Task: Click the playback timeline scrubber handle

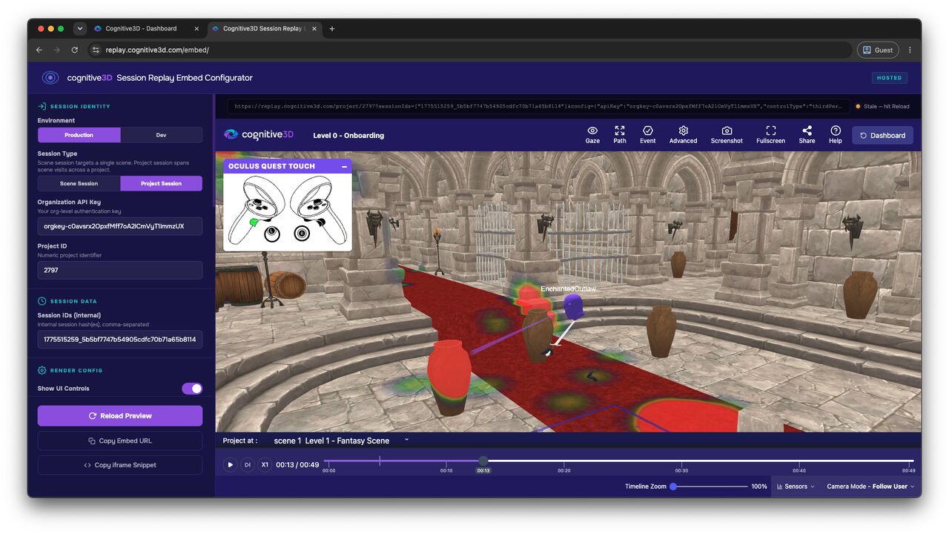Action: 483,461
